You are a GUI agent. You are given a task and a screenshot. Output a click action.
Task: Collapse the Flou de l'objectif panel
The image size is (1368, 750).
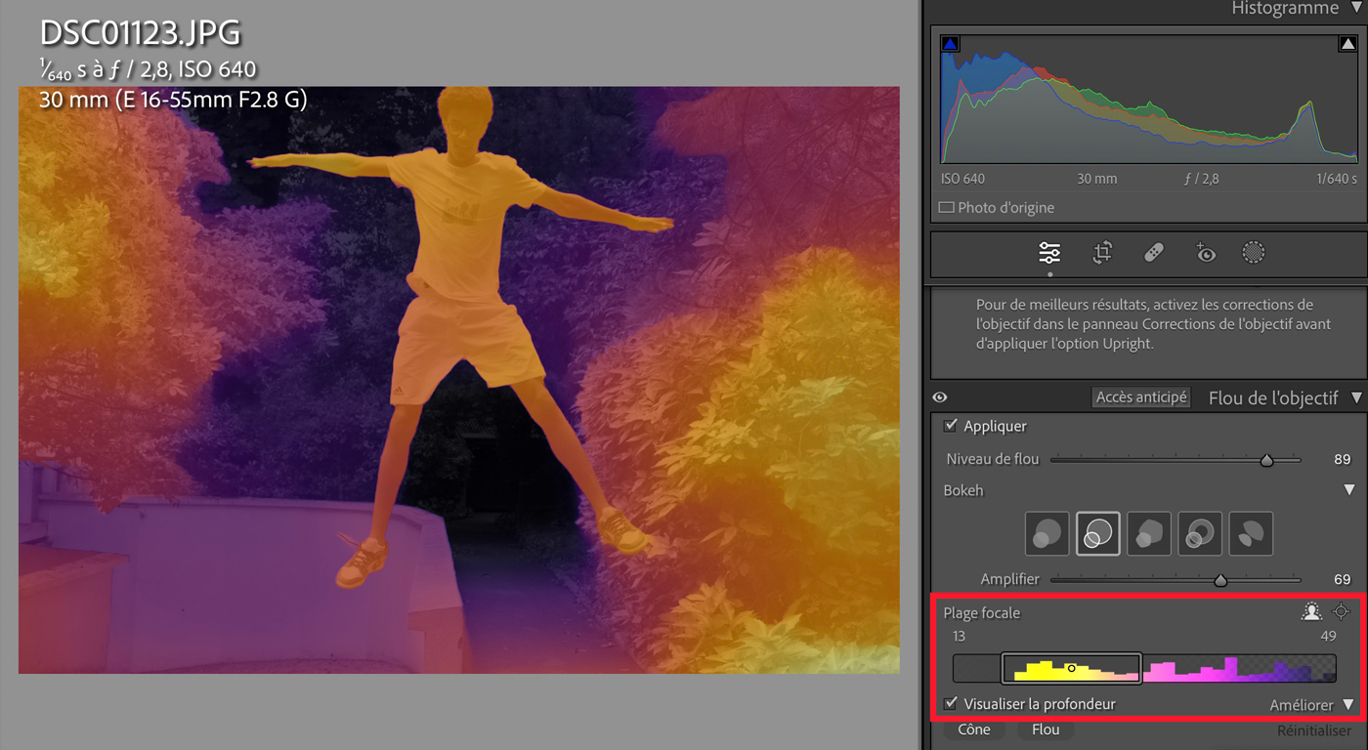(1355, 397)
